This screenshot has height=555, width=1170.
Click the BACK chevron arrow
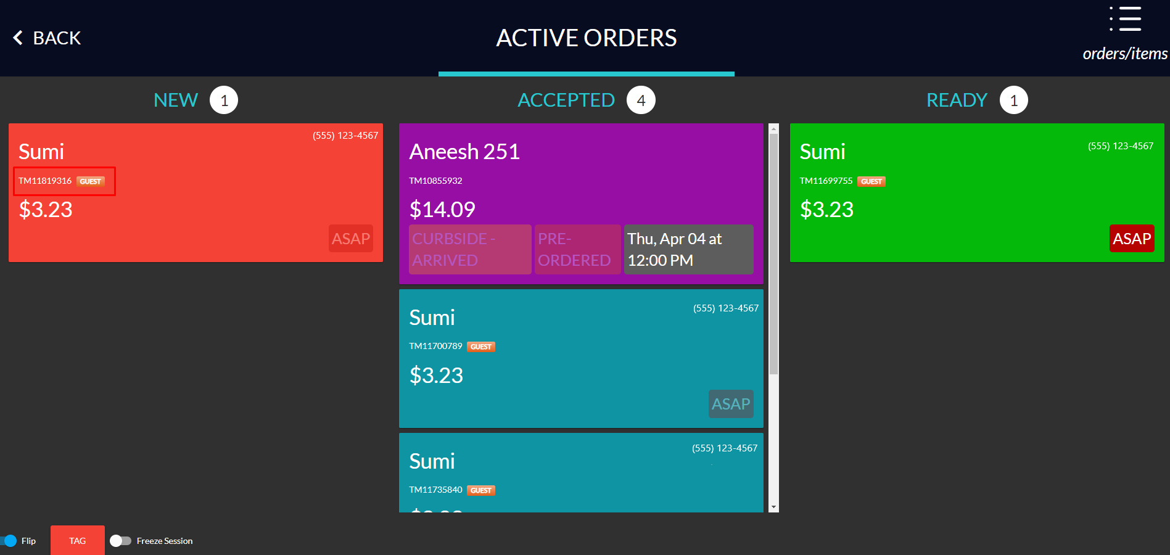pos(18,38)
